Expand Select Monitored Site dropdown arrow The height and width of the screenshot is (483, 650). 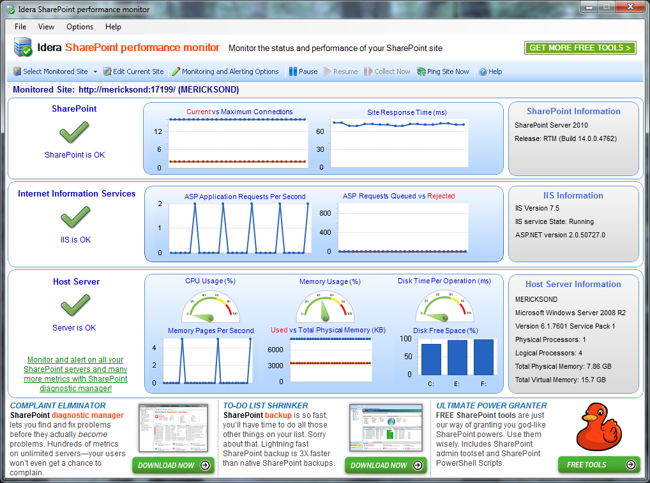pos(95,71)
